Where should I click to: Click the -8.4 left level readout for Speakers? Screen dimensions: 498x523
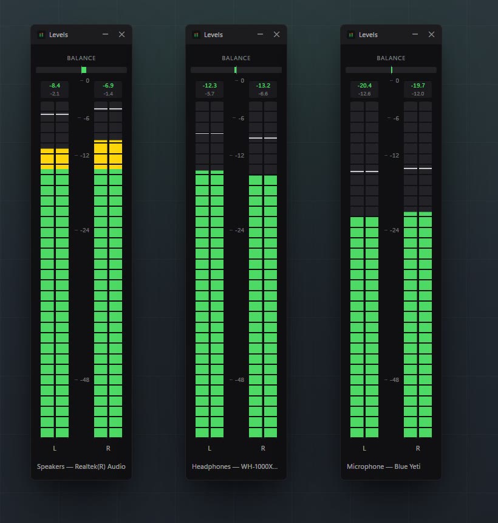click(x=55, y=85)
